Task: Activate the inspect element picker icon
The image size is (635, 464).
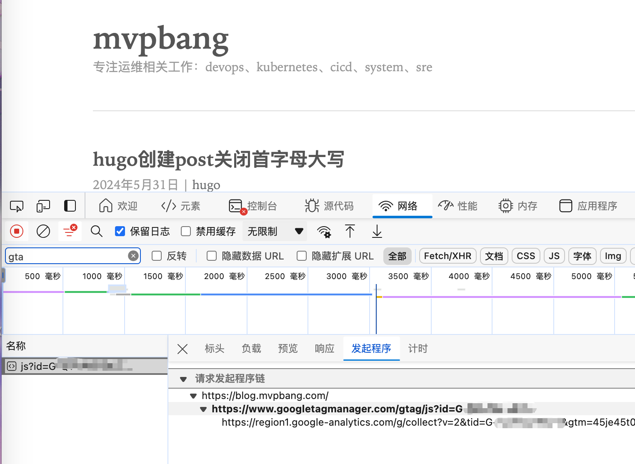Action: pos(17,206)
